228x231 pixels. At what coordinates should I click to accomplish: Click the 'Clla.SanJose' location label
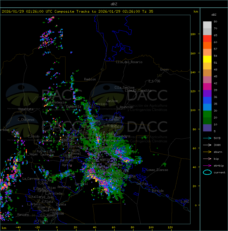pyautogui.click(x=124, y=88)
